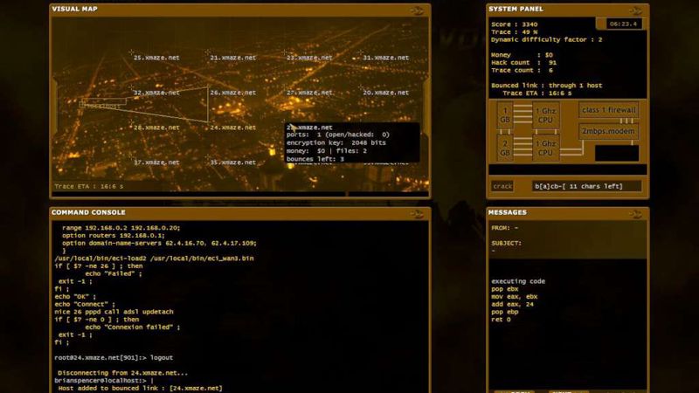The image size is (699, 393).
Task: Click the crack progress field showing chars left
Action: (x=586, y=186)
